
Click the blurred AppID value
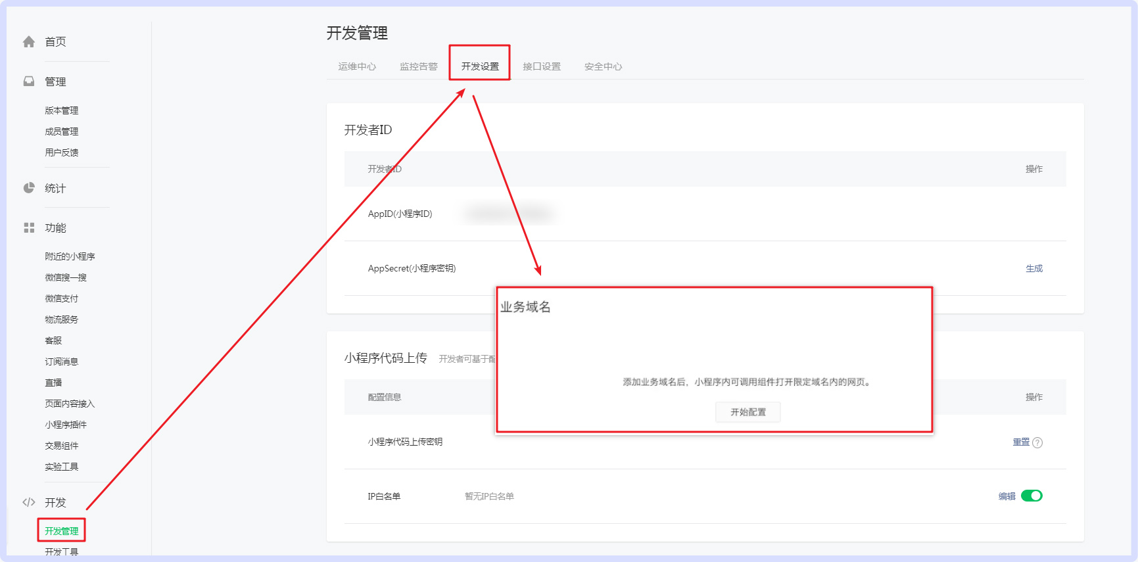pos(510,214)
